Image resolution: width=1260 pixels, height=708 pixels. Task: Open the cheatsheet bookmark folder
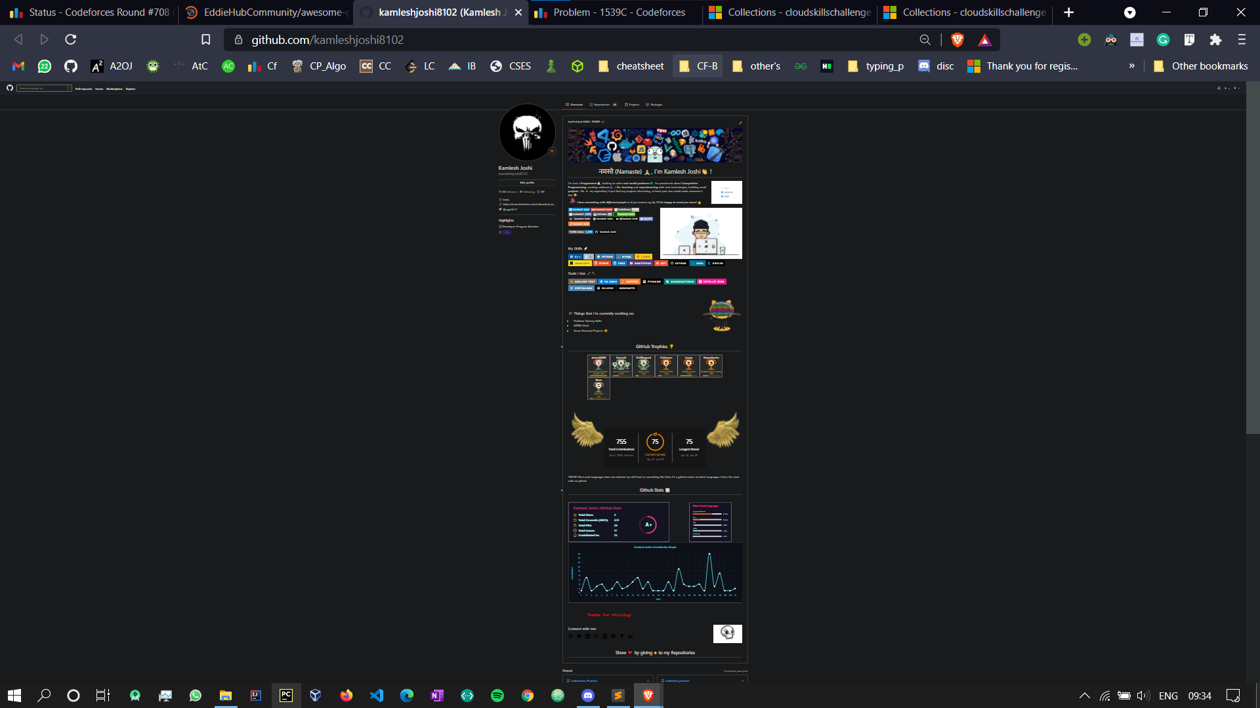(x=631, y=66)
